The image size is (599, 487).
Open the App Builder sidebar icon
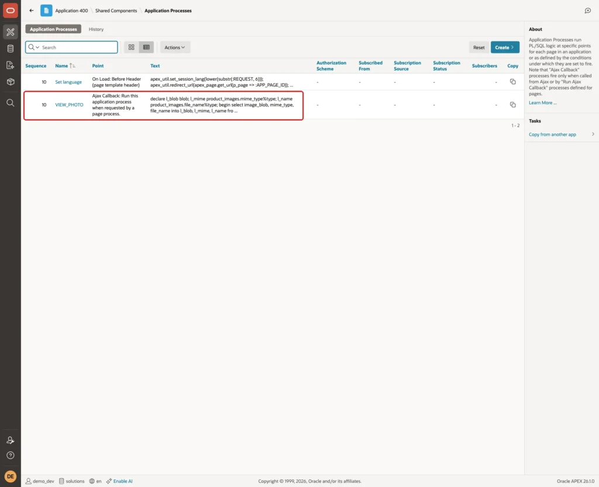tap(11, 32)
